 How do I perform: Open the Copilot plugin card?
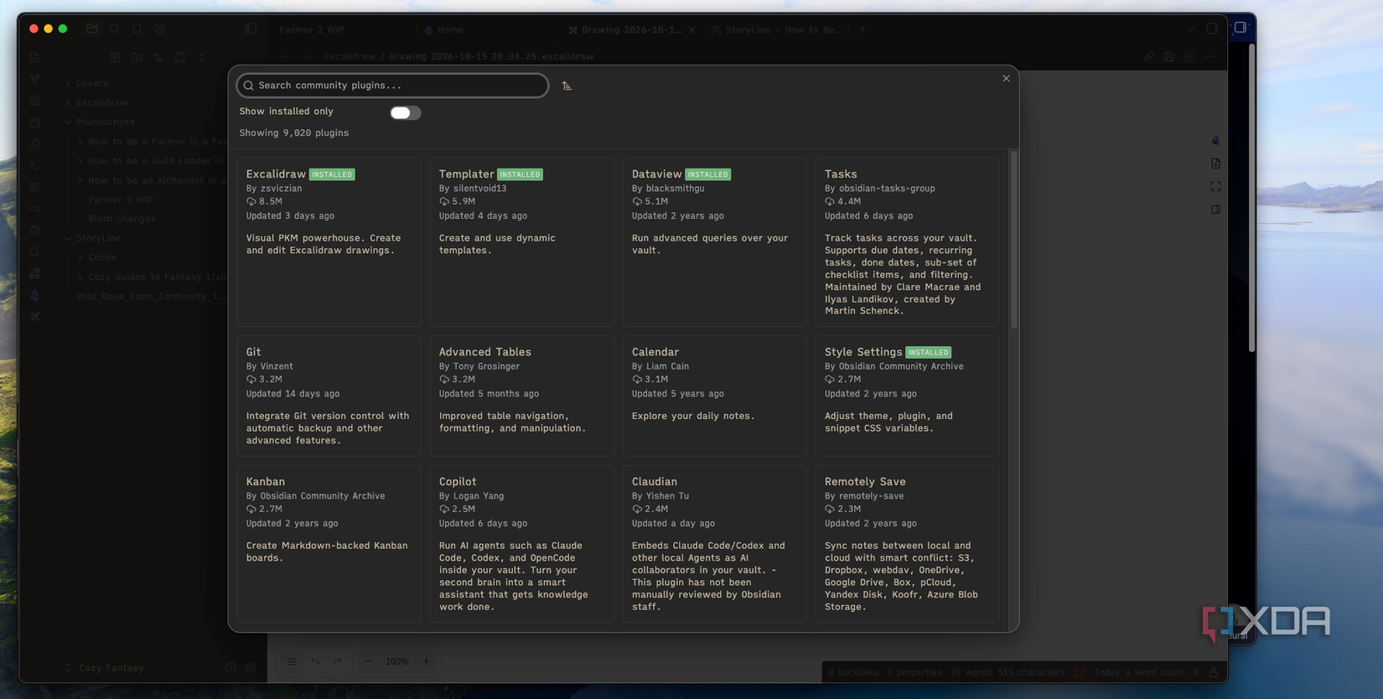coord(521,544)
